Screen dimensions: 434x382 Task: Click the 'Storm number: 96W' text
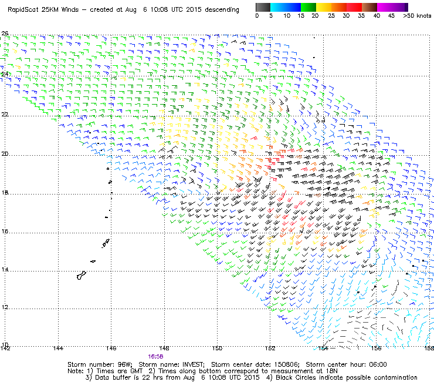[100, 364]
